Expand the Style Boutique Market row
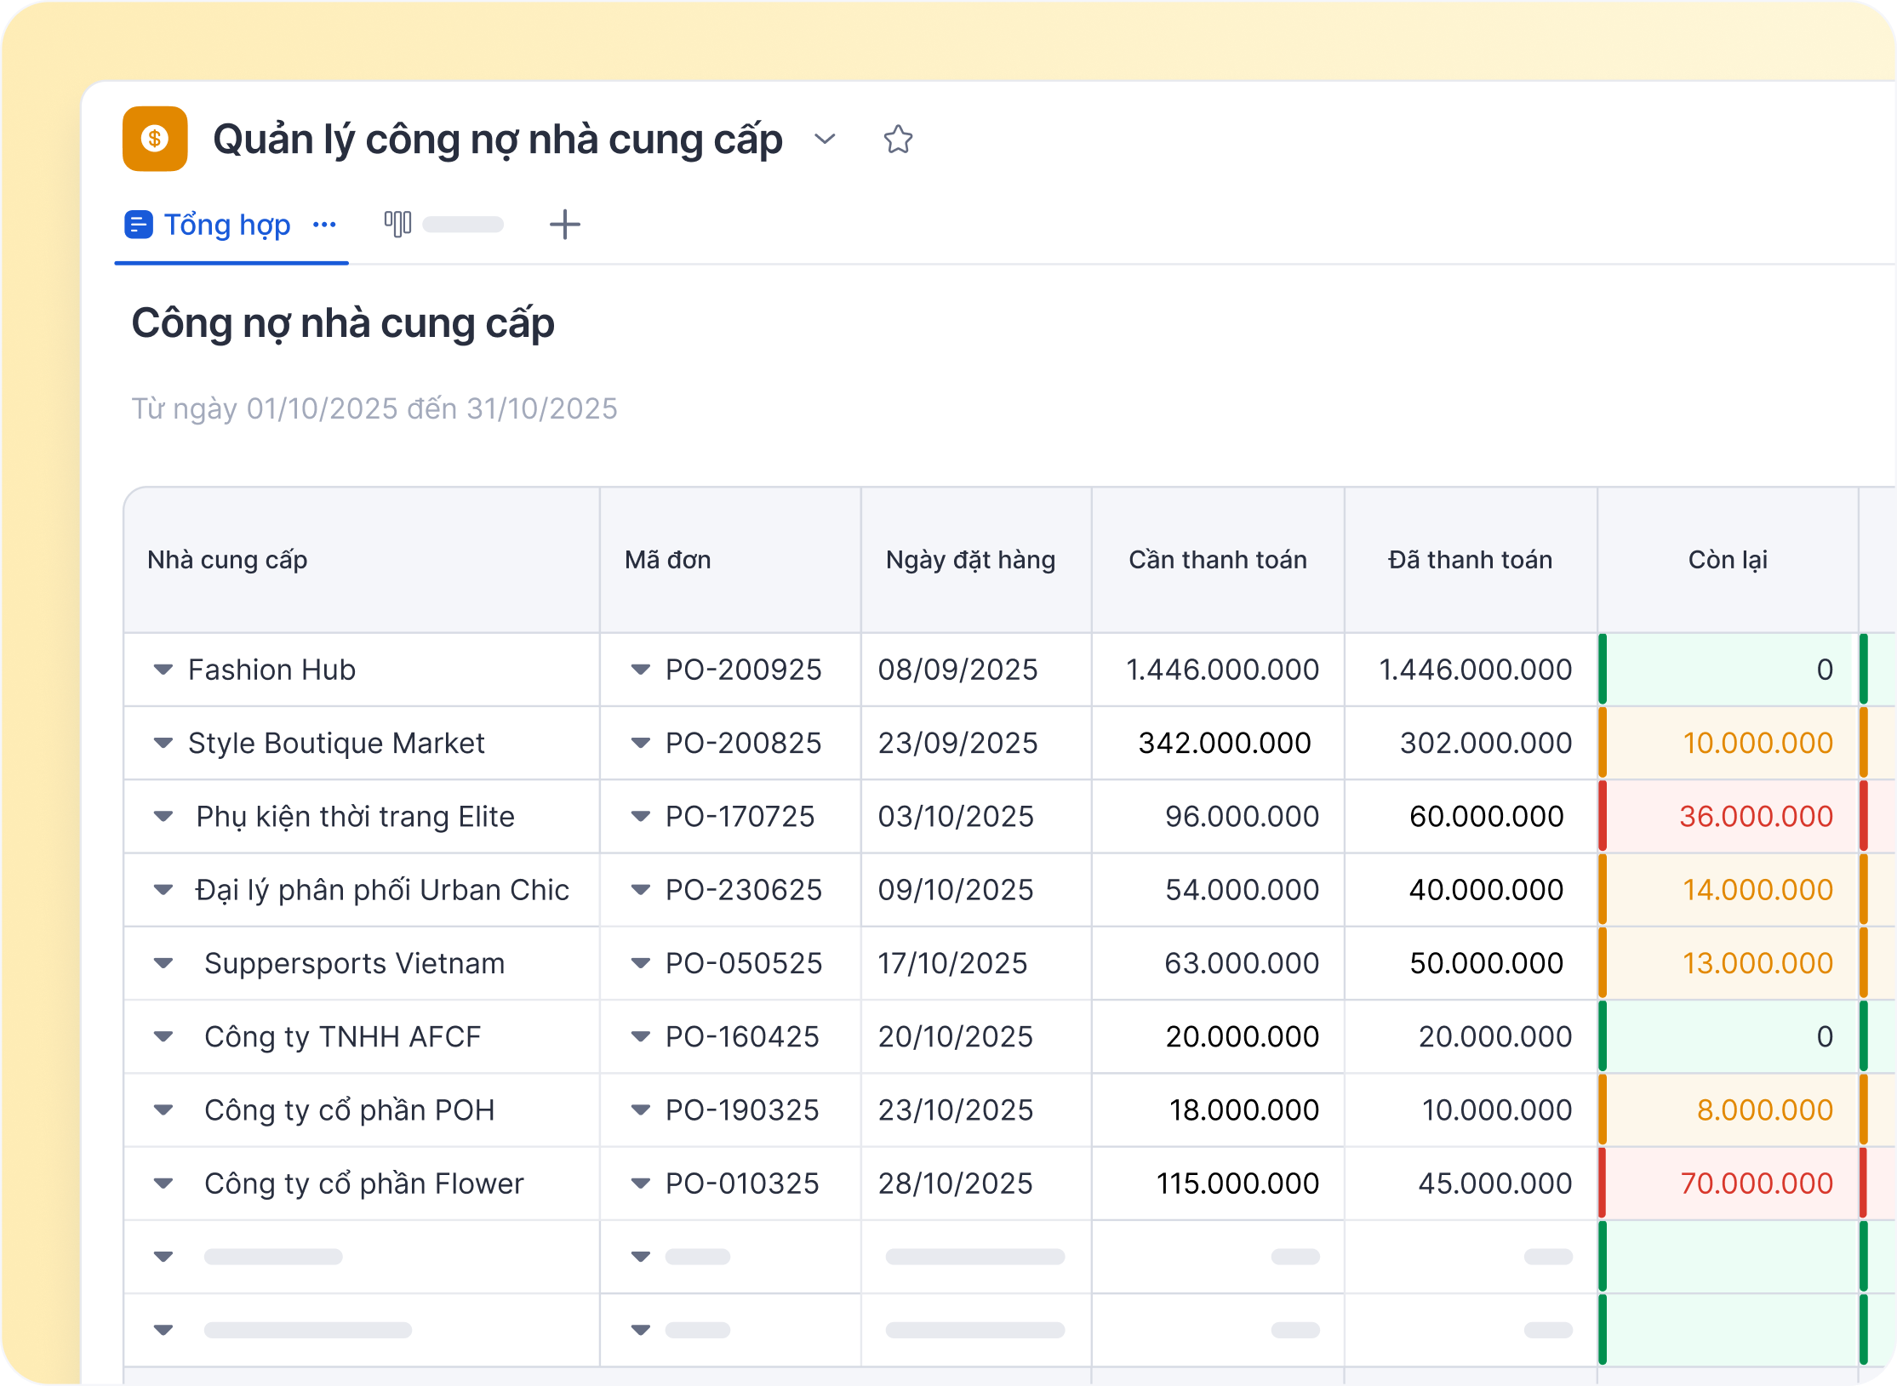1897x1386 pixels. pos(163,743)
